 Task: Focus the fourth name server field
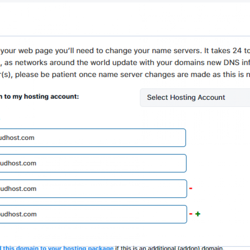tap(93, 214)
